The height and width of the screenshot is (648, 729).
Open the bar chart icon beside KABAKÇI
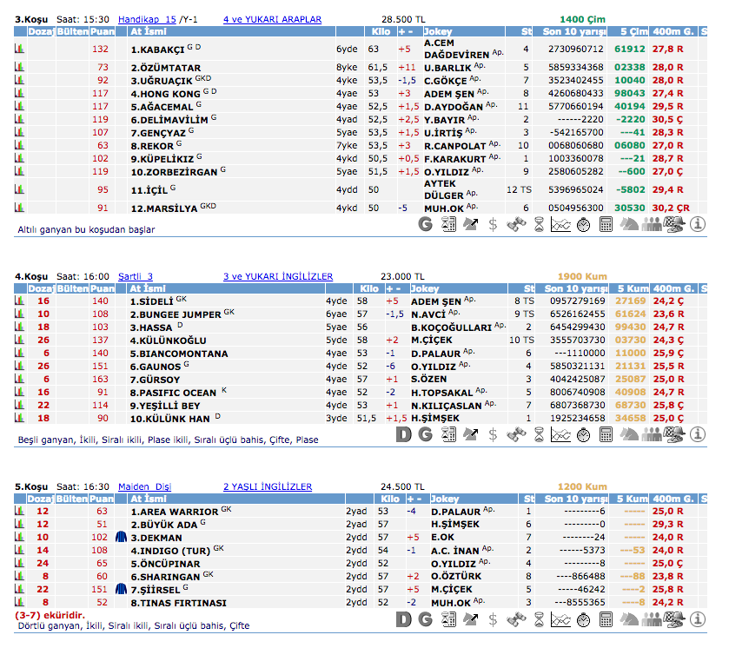tap(19, 50)
